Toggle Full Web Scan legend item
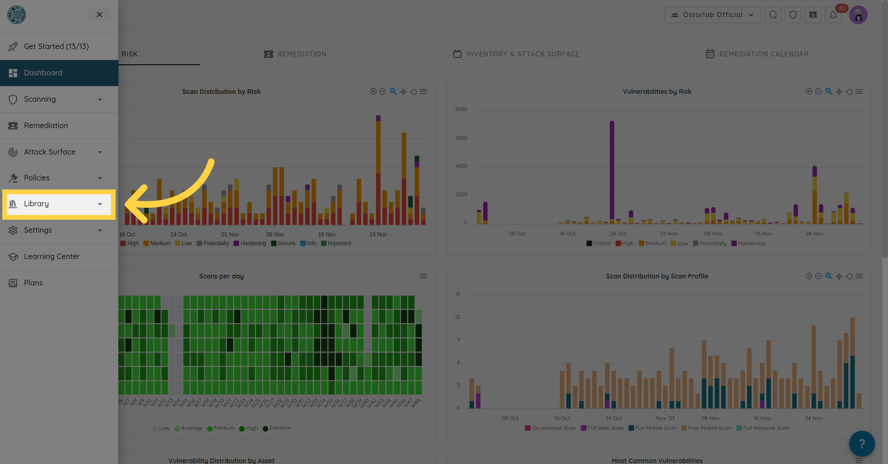Viewport: 888px width, 464px height. pyautogui.click(x=602, y=428)
